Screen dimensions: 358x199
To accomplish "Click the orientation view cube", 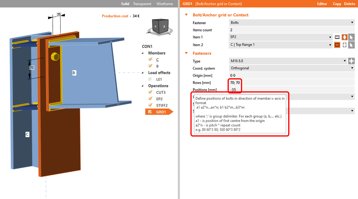I will point(160,26).
